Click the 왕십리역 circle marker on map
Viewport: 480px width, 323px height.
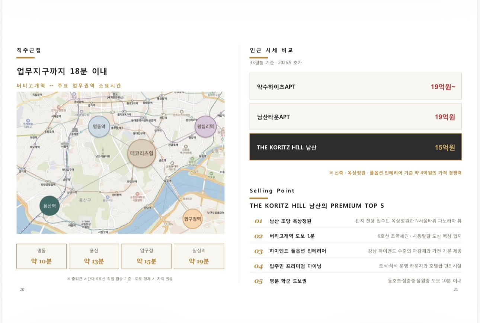[205, 127]
